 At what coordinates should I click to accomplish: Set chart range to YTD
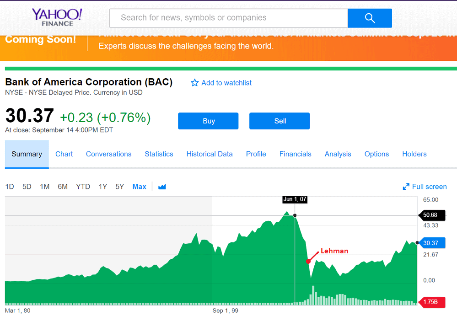click(83, 187)
